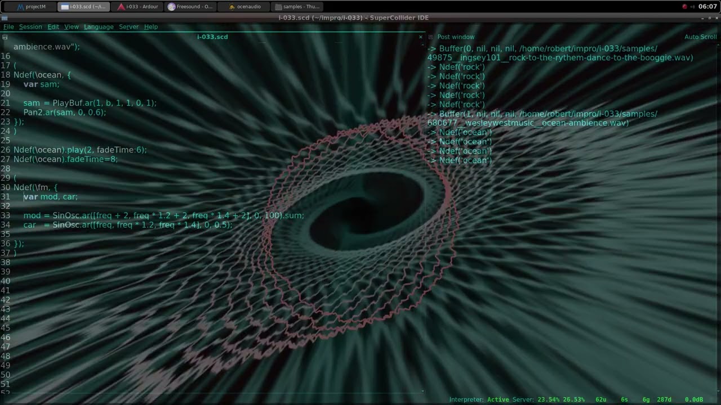
Task: Click the line starting 'car = SinOsc.ar'
Action: point(128,224)
